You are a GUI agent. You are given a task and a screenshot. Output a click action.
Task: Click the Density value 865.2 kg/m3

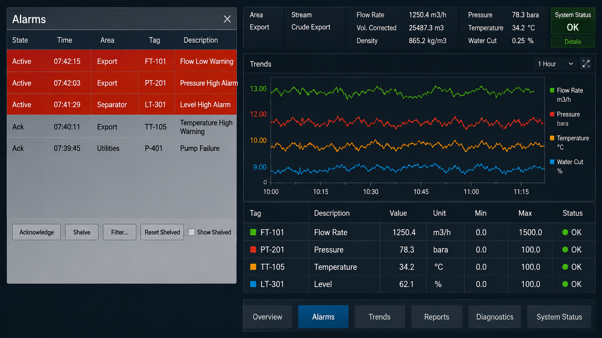pos(427,41)
